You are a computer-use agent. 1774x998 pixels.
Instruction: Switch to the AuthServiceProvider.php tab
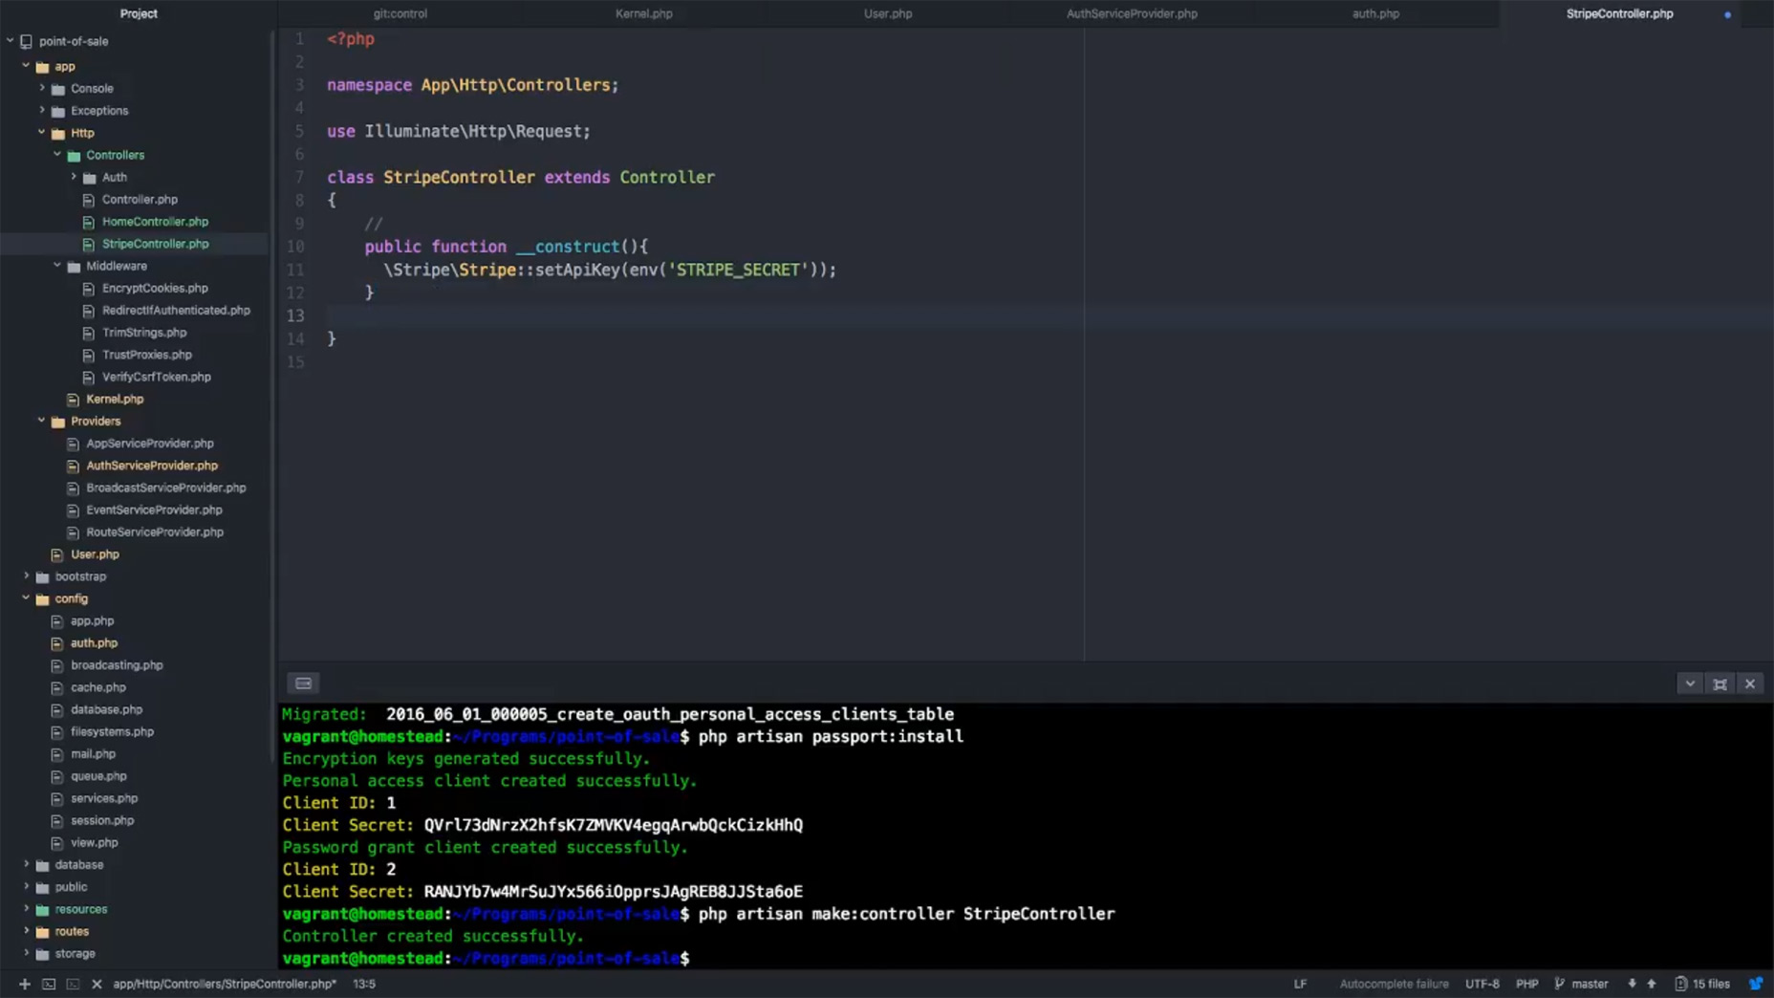pyautogui.click(x=1132, y=13)
